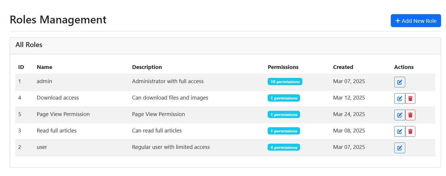Open editor for Read full articles role
This screenshot has width=446, height=176.
point(399,131)
